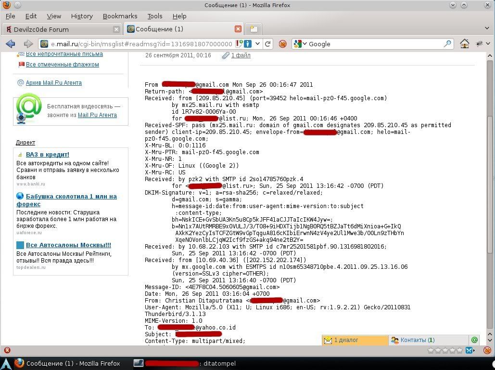The width and height of the screenshot is (495, 370).
Task: Open the File menu
Action: (x=11, y=16)
